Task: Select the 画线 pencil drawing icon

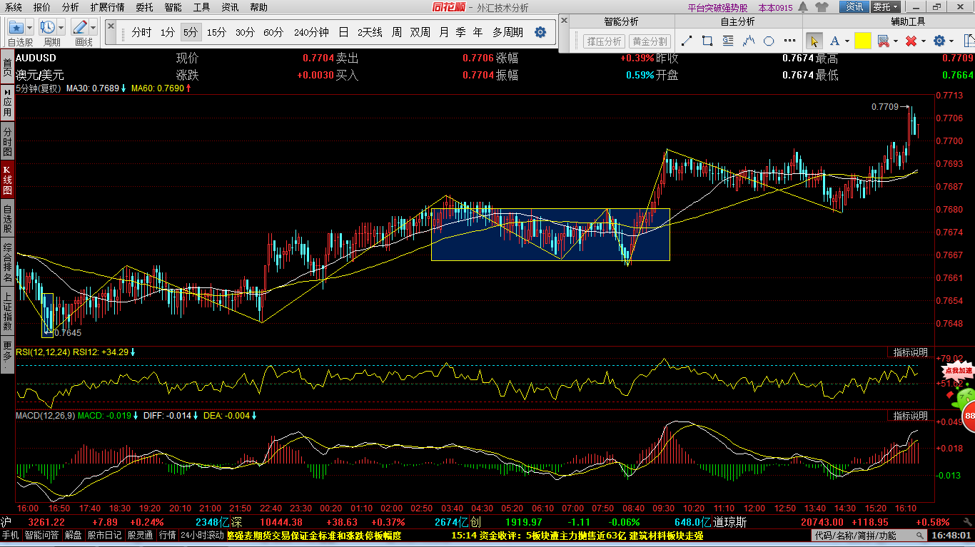Action: coord(80,27)
